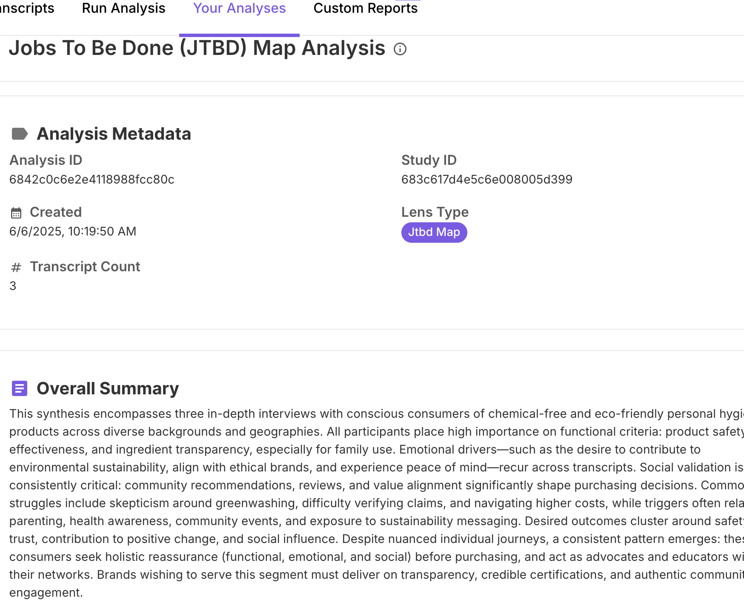Click the calendar icon next to Created
The image size is (744, 606).
pyautogui.click(x=16, y=213)
